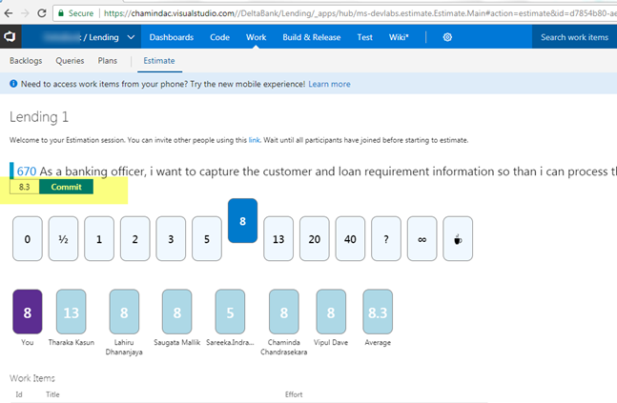
Task: Switch to Queries tab
Action: click(x=70, y=61)
